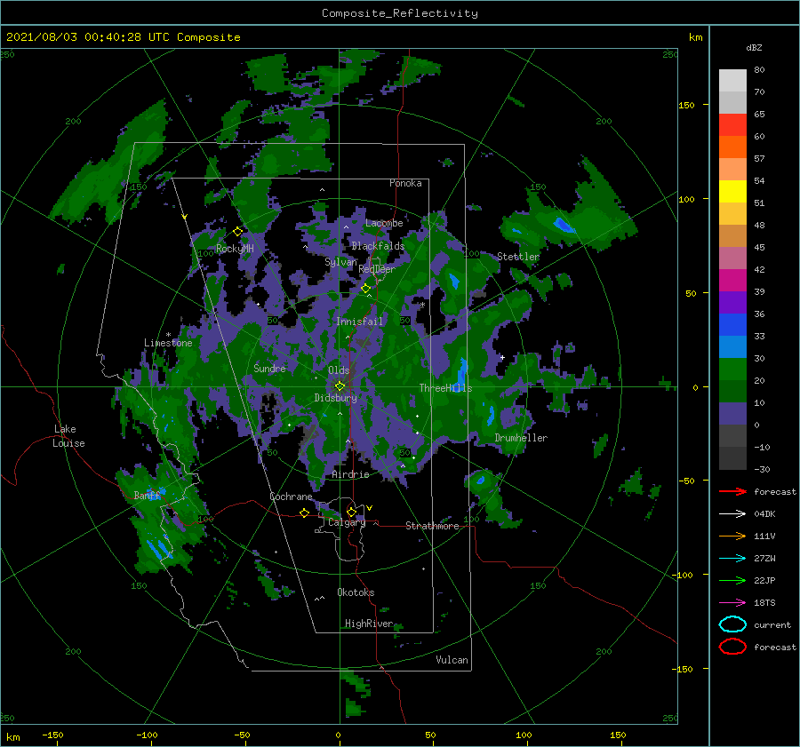Click the Banff town label
This screenshot has height=747, width=800.
(147, 495)
